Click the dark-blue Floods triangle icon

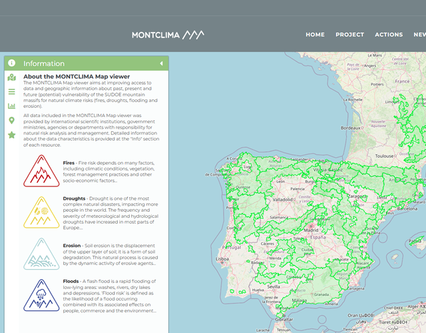(x=41, y=296)
